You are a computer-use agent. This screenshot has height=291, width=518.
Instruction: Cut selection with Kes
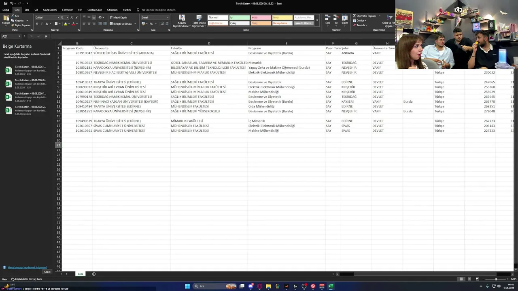click(x=16, y=16)
